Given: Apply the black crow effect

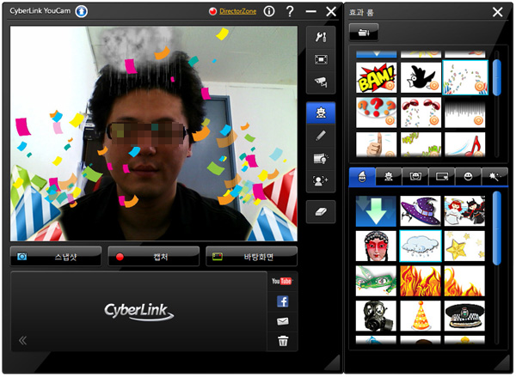Looking at the screenshot, I should coord(421,77).
